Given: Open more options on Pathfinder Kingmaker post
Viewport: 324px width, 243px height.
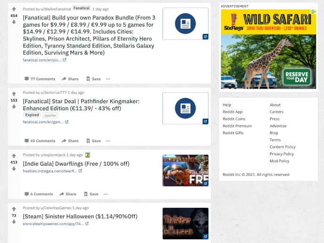Looking at the screenshot, I should pyautogui.click(x=108, y=141).
